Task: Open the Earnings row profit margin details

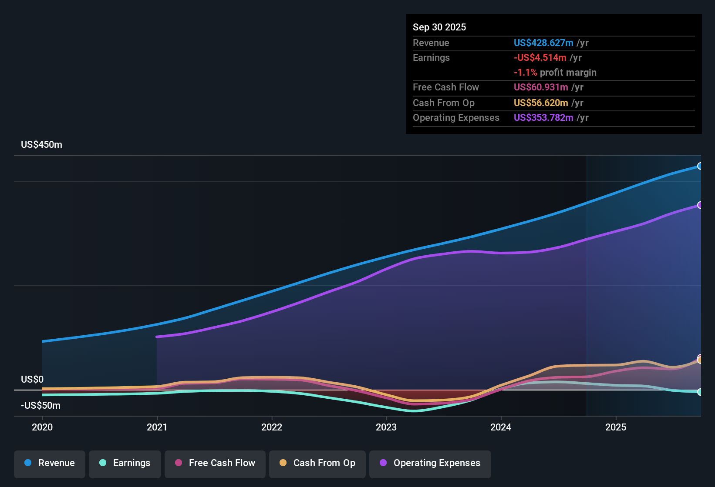Action: [x=555, y=73]
